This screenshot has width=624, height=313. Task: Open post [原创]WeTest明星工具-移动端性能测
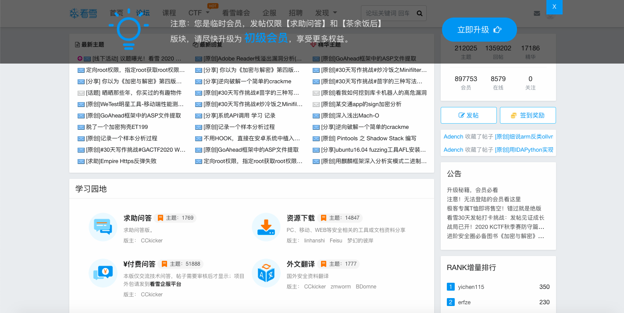pyautogui.click(x=135, y=104)
